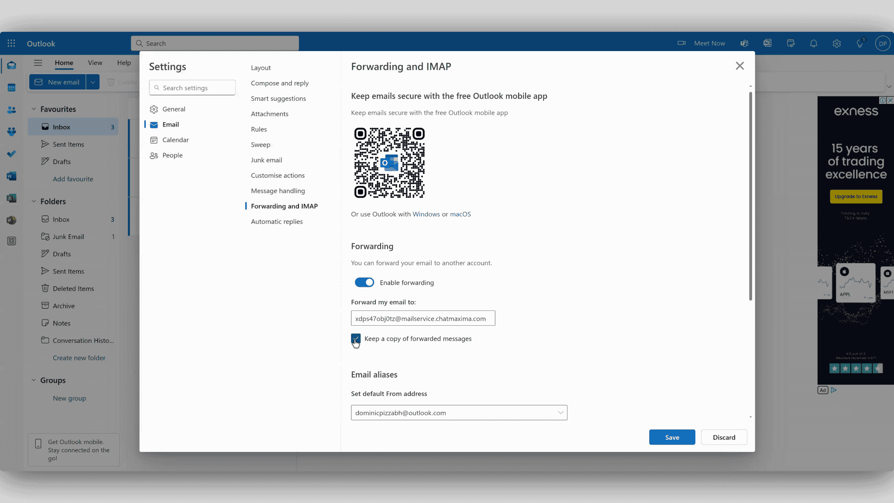Open the notifications bell
The image size is (894, 503).
[814, 43]
